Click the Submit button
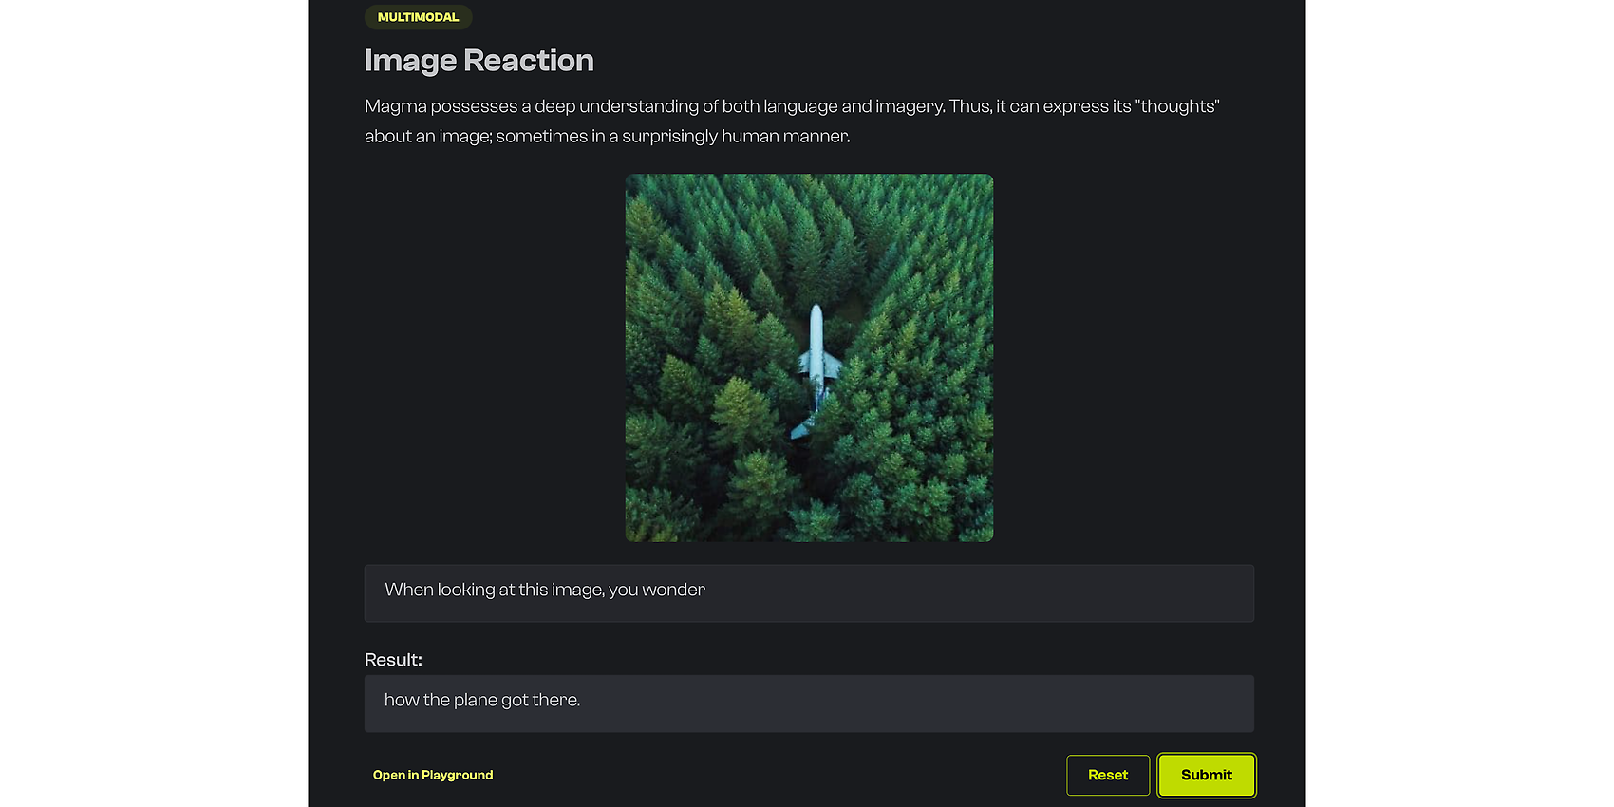Viewport: 1614px width, 807px height. click(x=1206, y=775)
